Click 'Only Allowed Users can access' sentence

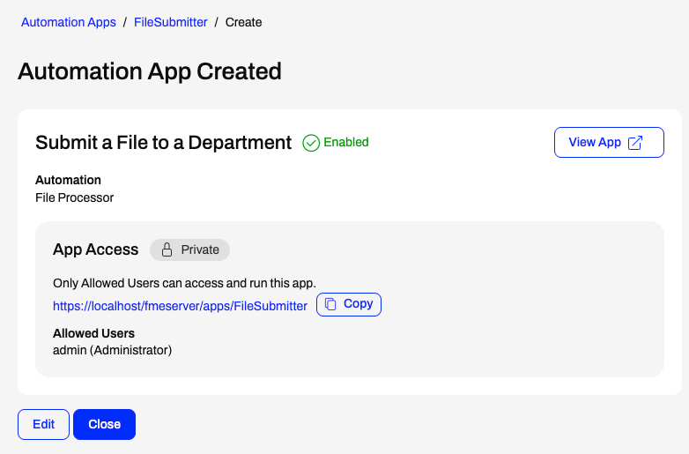coord(184,283)
